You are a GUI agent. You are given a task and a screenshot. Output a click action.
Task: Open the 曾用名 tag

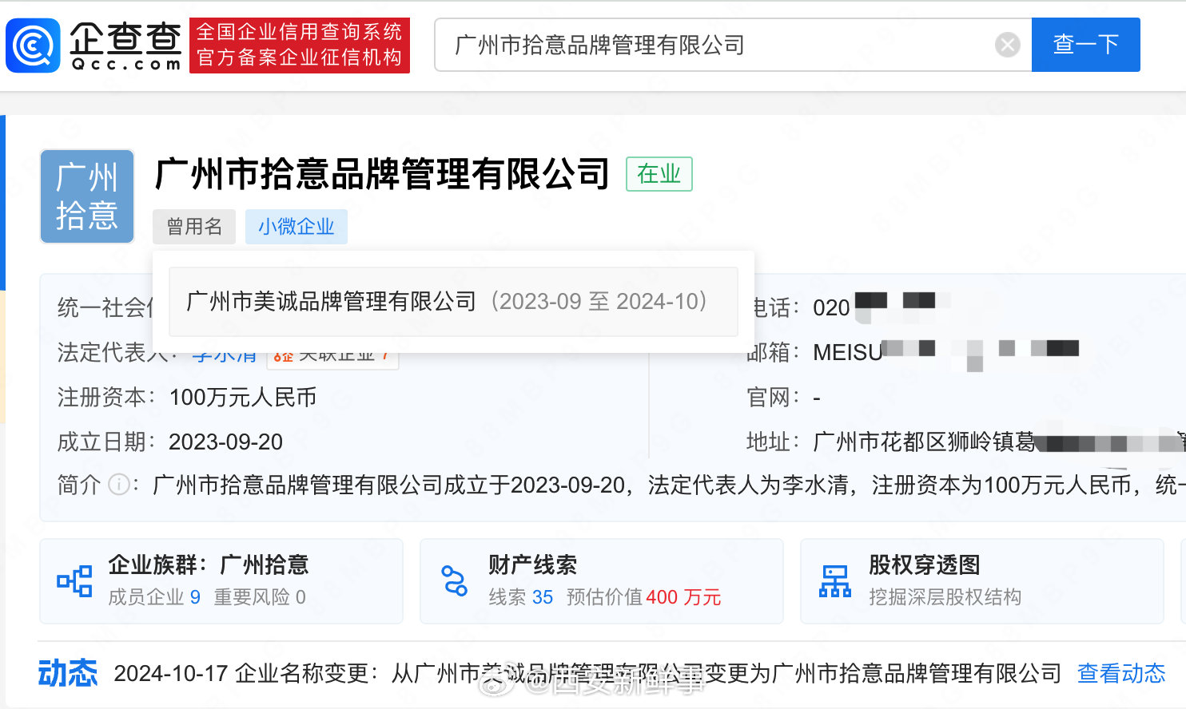pos(194,227)
